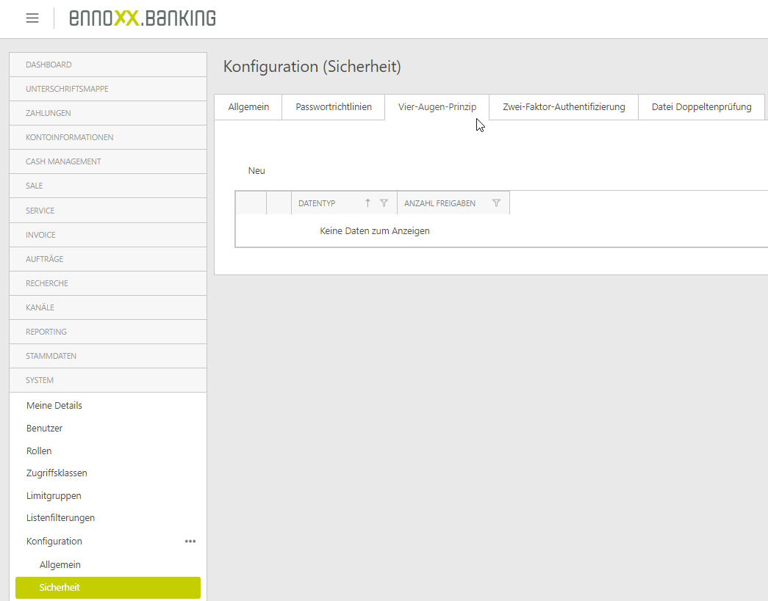
Task: Expand SALE section
Action: tap(108, 186)
